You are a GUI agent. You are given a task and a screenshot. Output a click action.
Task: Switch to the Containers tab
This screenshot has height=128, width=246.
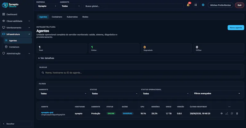[57, 17]
